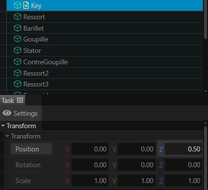
Task: Open the Settings tab
Action: [20, 113]
